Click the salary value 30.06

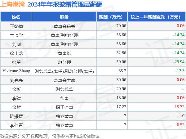121,80
